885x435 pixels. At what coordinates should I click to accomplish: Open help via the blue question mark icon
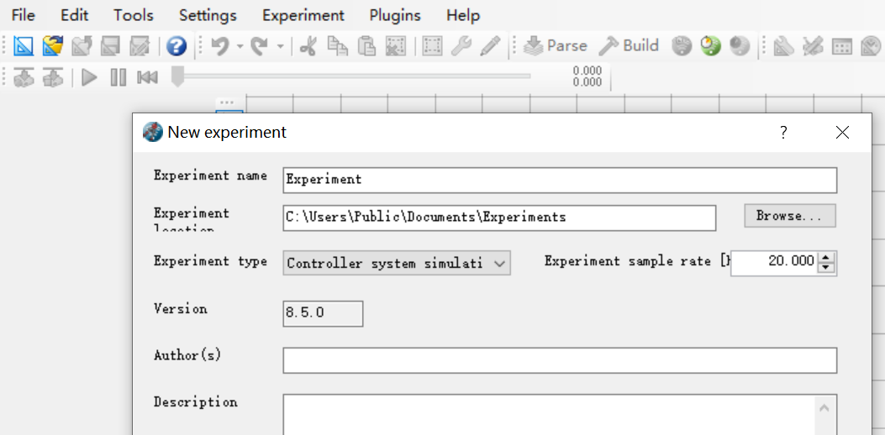pyautogui.click(x=176, y=45)
